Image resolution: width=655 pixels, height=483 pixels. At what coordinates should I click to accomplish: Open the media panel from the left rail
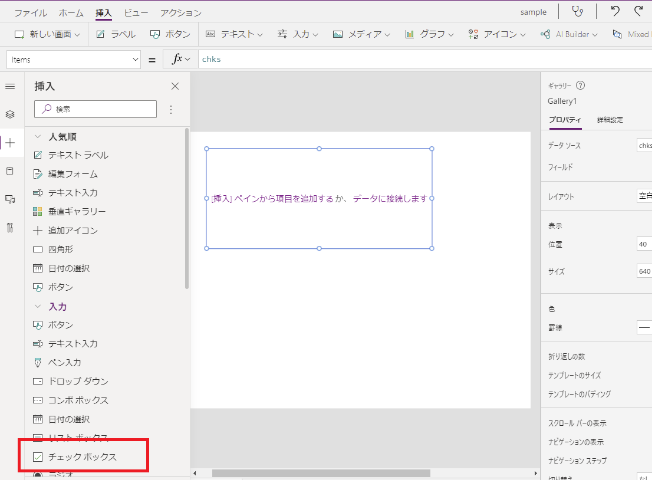pyautogui.click(x=10, y=199)
